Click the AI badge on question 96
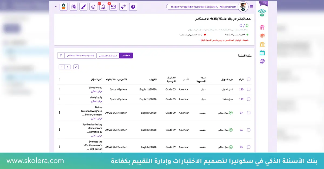The height and width of the screenshot is (169, 324). (x=231, y=130)
